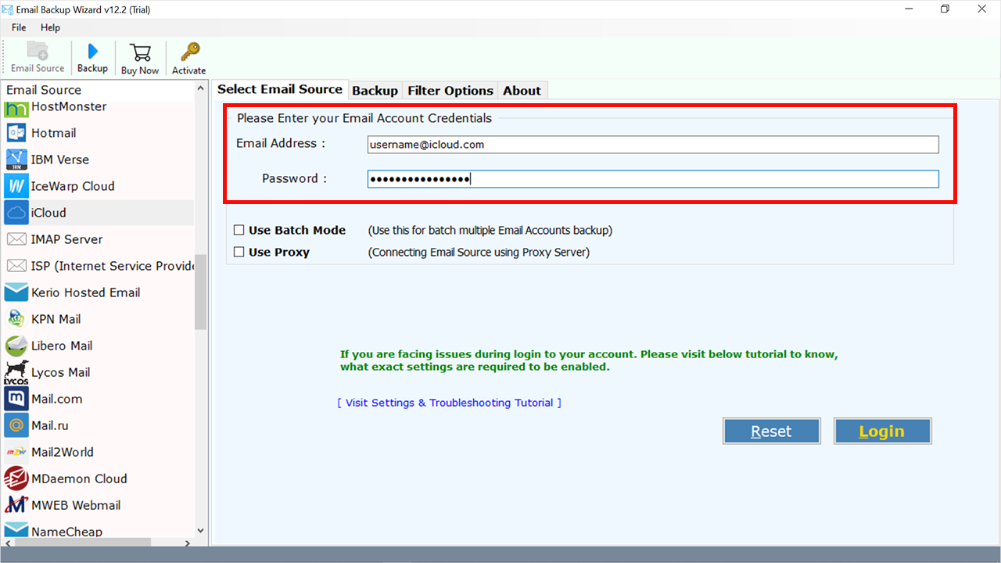Pick the IceWarp Cloud icon
Viewport: 1001px width, 563px height.
point(16,186)
